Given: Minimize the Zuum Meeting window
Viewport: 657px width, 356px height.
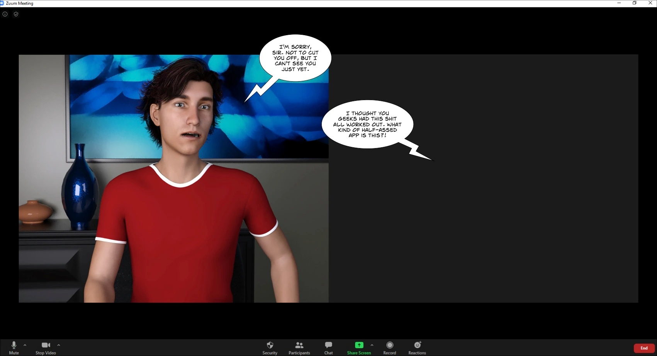Looking at the screenshot, I should click(x=619, y=3).
